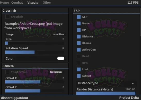Adjust the Offset Y slider
Screen dimensions: 141x100
(34, 91)
